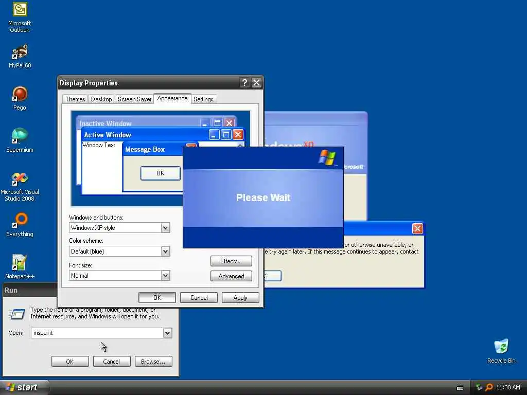Select the Appearance tab
The image size is (527, 395).
tap(172, 98)
